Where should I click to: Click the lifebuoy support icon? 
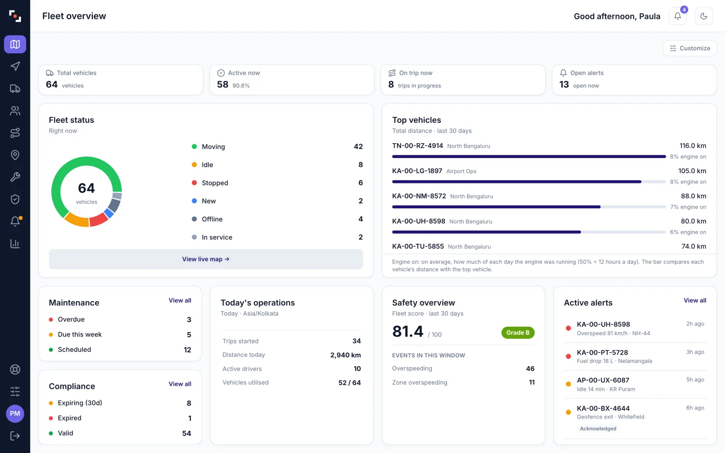coord(15,369)
